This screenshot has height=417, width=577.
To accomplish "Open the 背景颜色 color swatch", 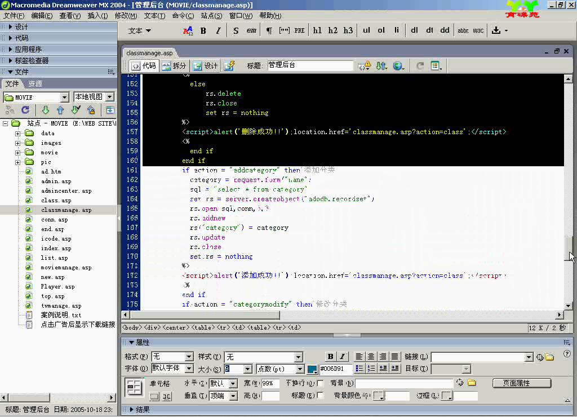I will (x=379, y=396).
